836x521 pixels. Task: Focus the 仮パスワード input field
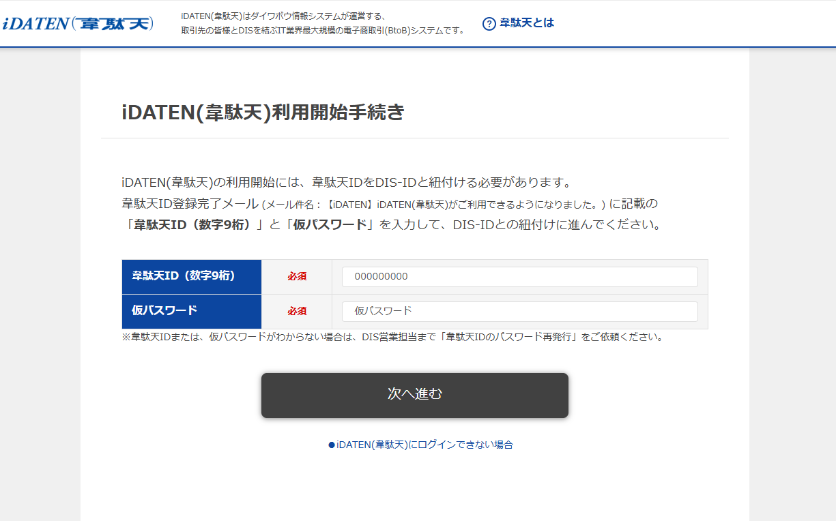519,312
